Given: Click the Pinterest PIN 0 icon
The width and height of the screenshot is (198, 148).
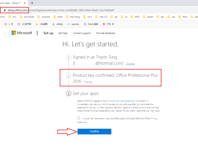Looking at the screenshot, I should pyautogui.click(x=104, y=24).
